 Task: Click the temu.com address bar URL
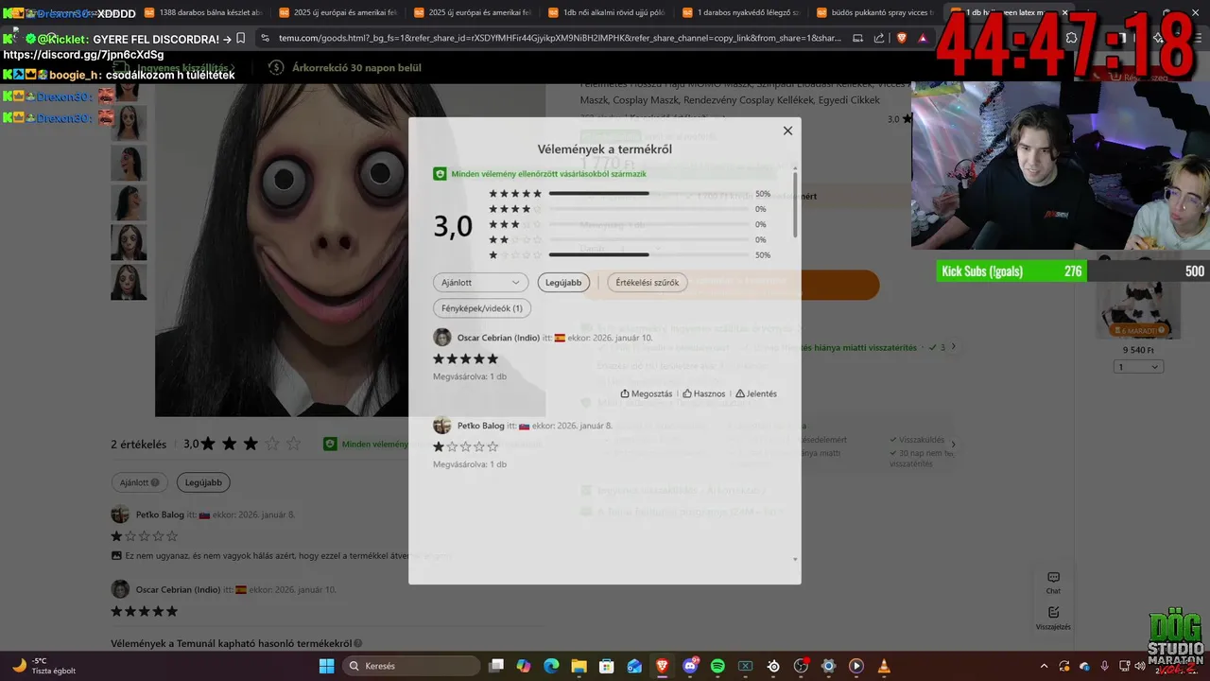[x=560, y=38]
